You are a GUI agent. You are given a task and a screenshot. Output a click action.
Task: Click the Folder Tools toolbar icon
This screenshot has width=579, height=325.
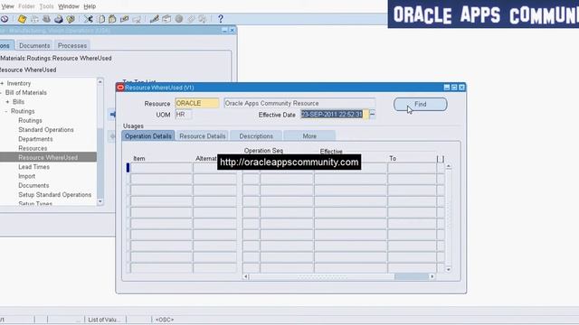[x=203, y=19]
